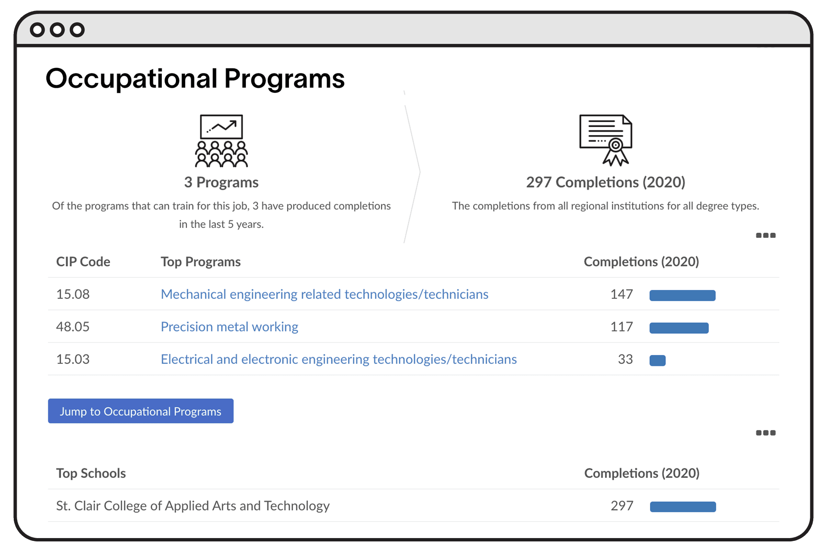Click the Occupational Programs page title
Viewport: 827px width, 551px height.
tap(195, 79)
